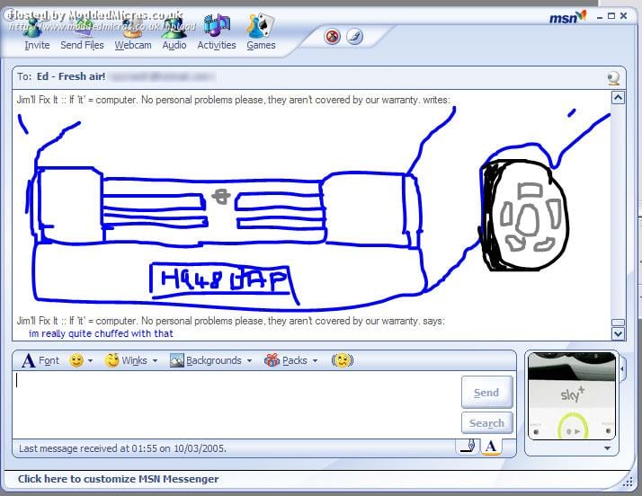Switch to text typing mode tab
642x496 pixels.
[x=491, y=446]
